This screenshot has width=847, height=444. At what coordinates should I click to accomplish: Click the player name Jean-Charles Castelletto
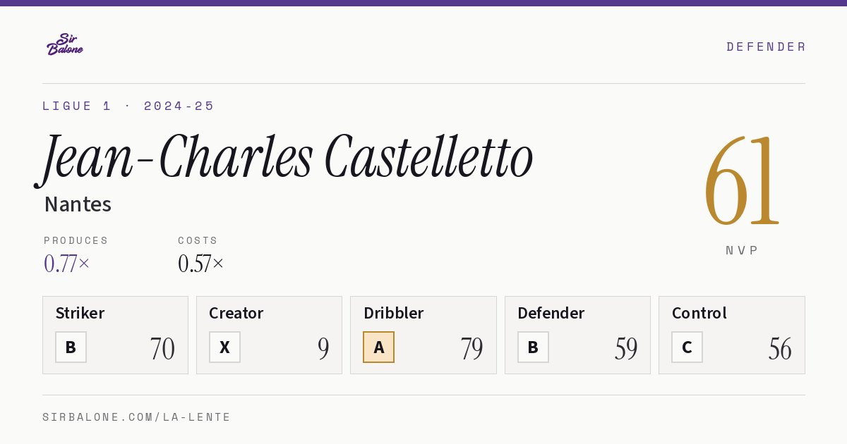click(x=284, y=158)
